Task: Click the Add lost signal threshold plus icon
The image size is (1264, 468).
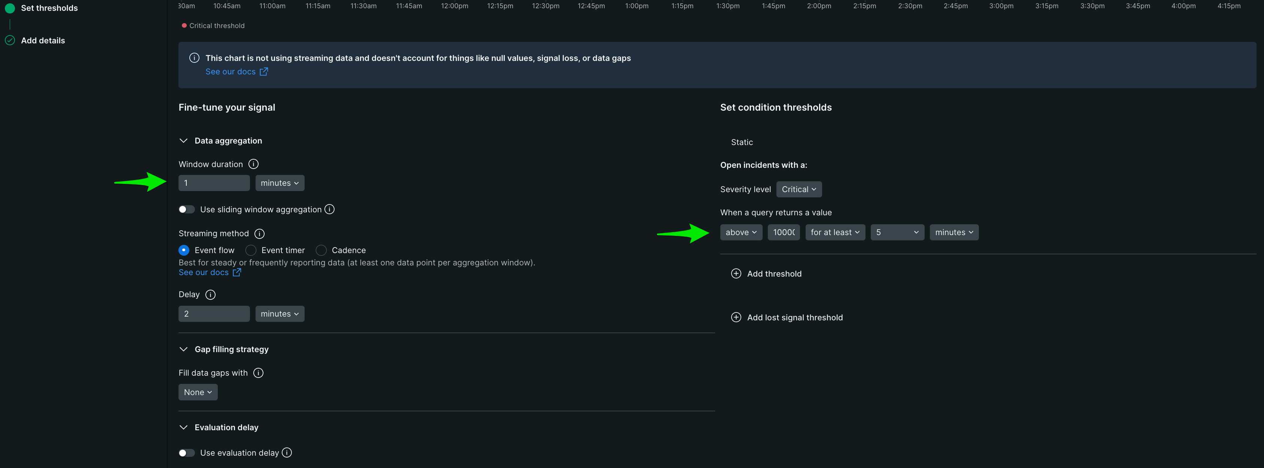Action: click(736, 317)
